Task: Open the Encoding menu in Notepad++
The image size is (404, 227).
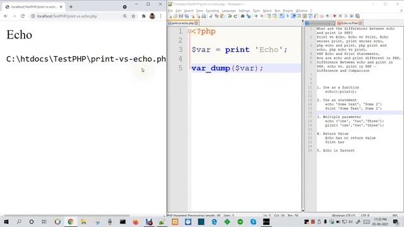Action: pyautogui.click(x=212, y=11)
